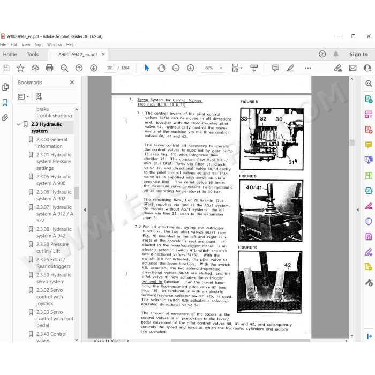Open the View menu
The height and width of the screenshot is (375, 375).
click(x=26, y=44)
